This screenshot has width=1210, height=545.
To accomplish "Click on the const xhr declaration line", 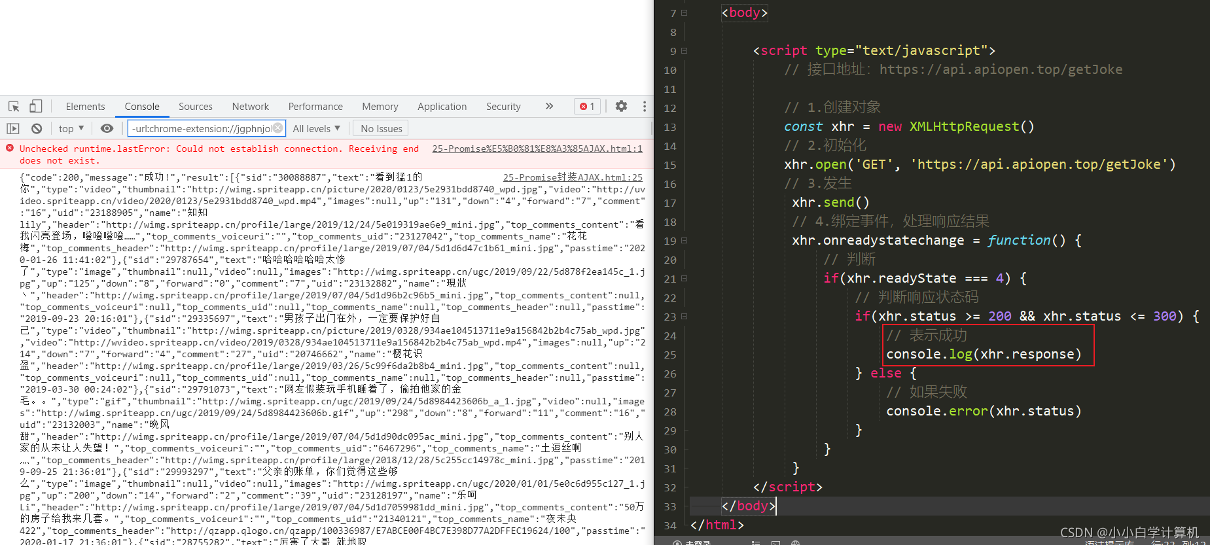I will (909, 126).
